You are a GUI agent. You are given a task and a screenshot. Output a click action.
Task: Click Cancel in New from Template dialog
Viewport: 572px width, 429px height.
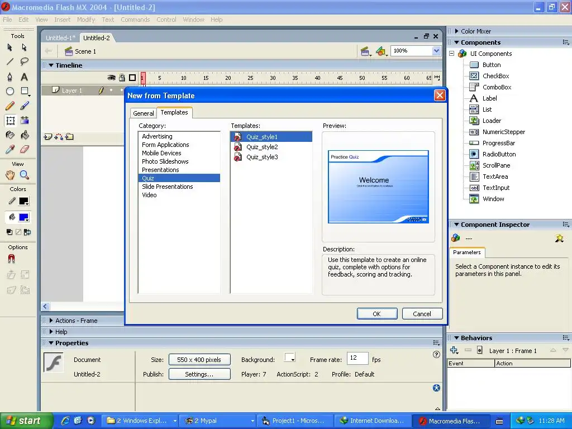(422, 314)
